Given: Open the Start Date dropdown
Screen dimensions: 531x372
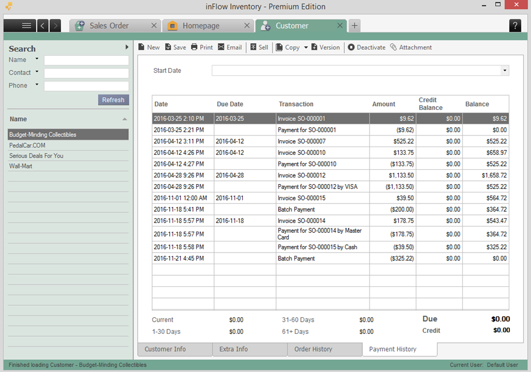Looking at the screenshot, I should [504, 70].
